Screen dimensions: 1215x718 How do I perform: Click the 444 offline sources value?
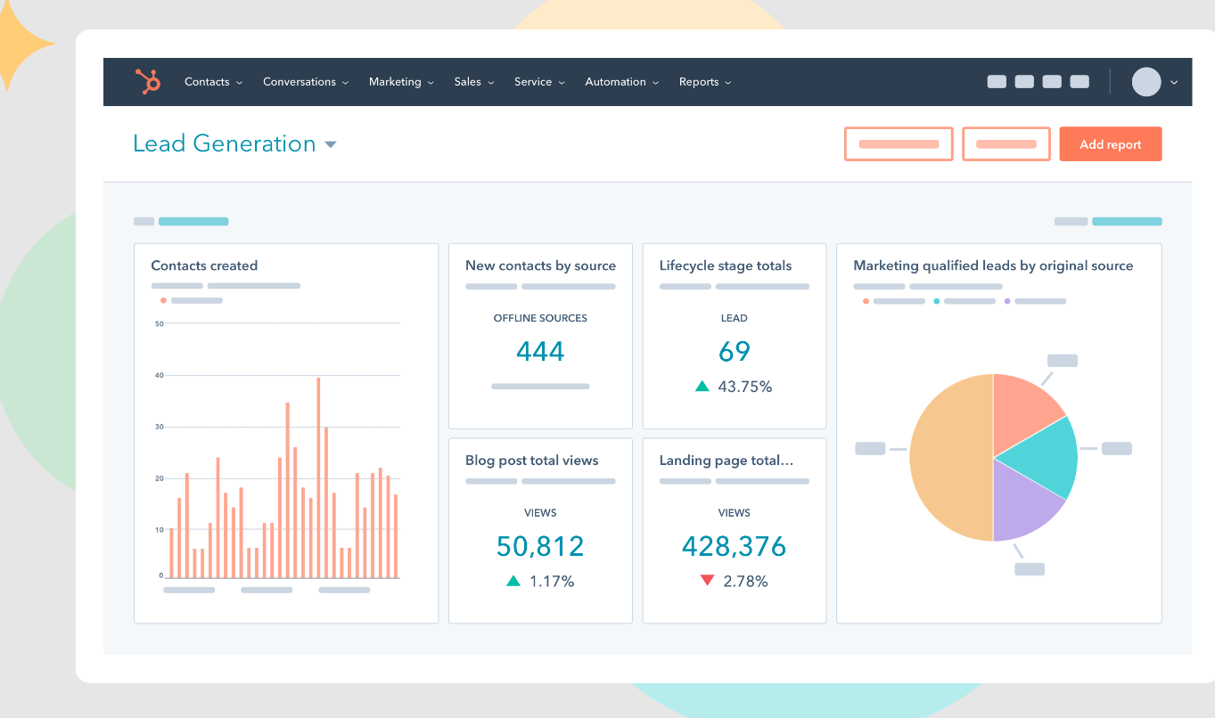click(540, 352)
